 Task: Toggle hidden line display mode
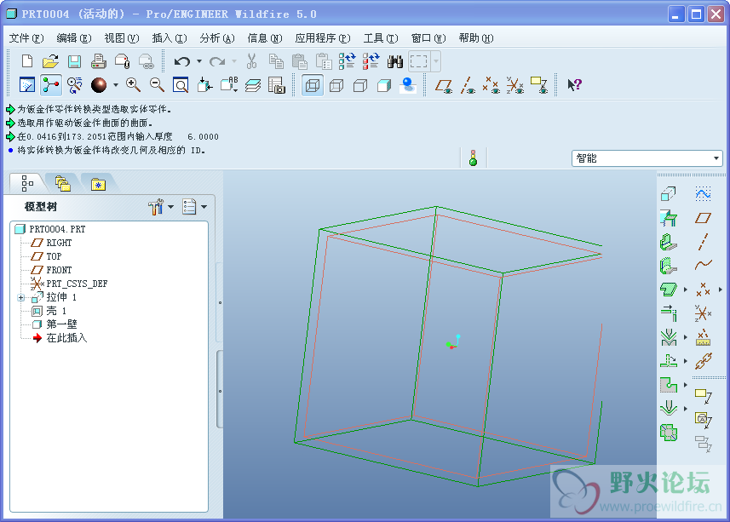click(x=336, y=86)
